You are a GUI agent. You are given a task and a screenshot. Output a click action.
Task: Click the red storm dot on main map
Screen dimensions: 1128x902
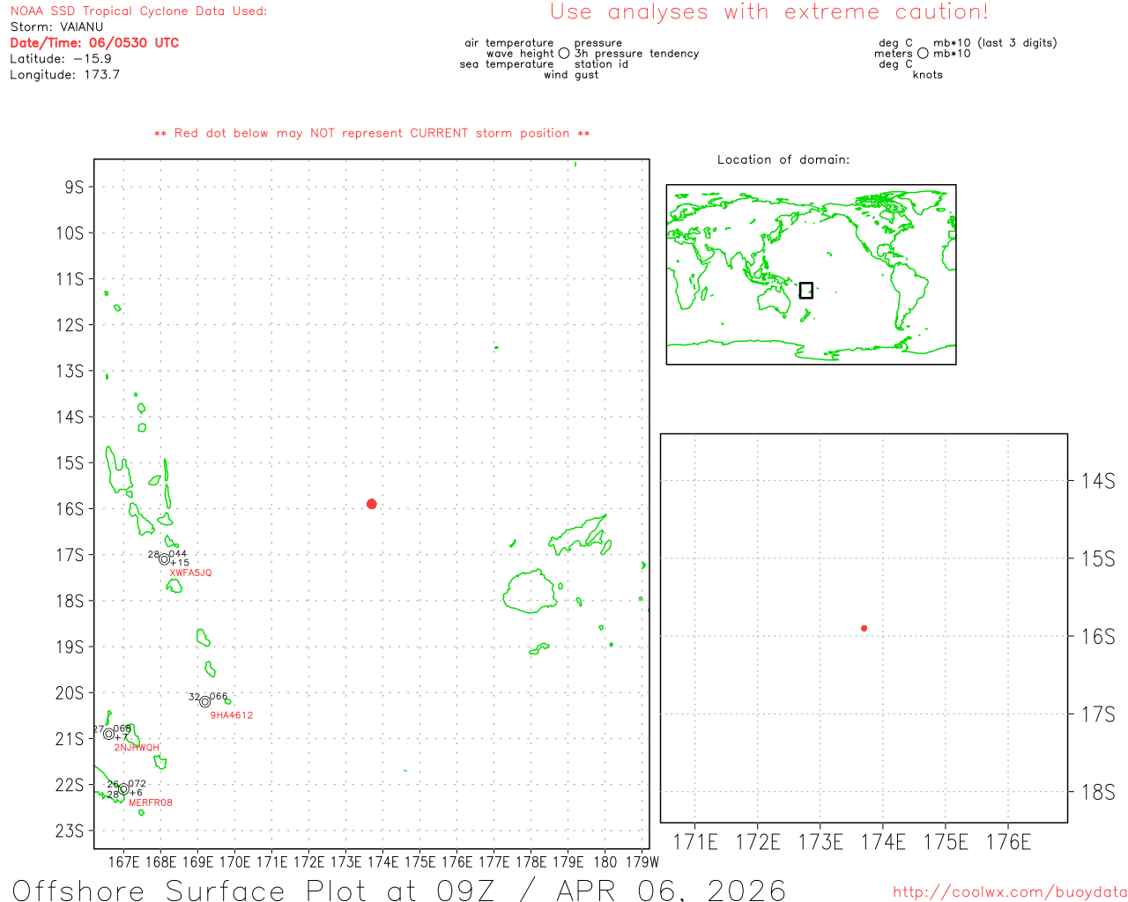pyautogui.click(x=372, y=504)
